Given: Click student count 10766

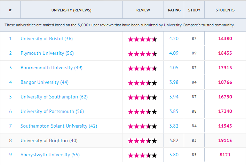Looking at the screenshot, I should pyautogui.click(x=225, y=82).
